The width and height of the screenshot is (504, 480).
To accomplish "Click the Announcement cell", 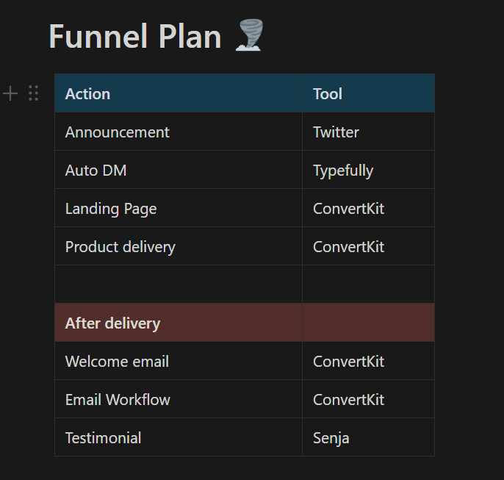I will 179,132.
